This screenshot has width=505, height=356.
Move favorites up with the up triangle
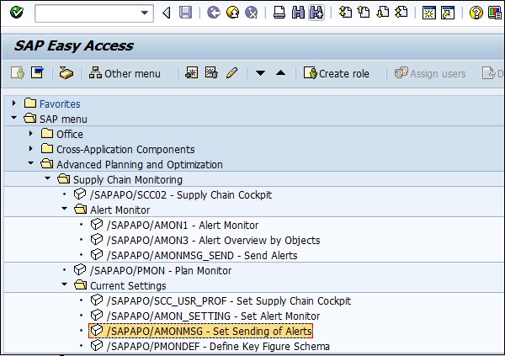pos(280,73)
